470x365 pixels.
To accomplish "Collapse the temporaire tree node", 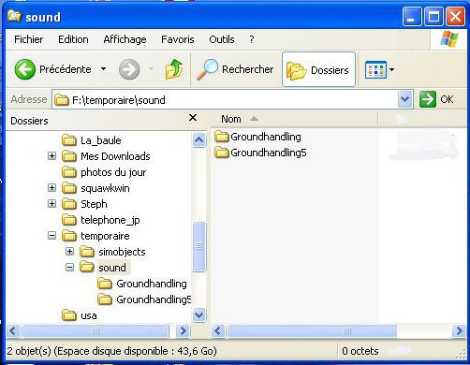I will (51, 236).
